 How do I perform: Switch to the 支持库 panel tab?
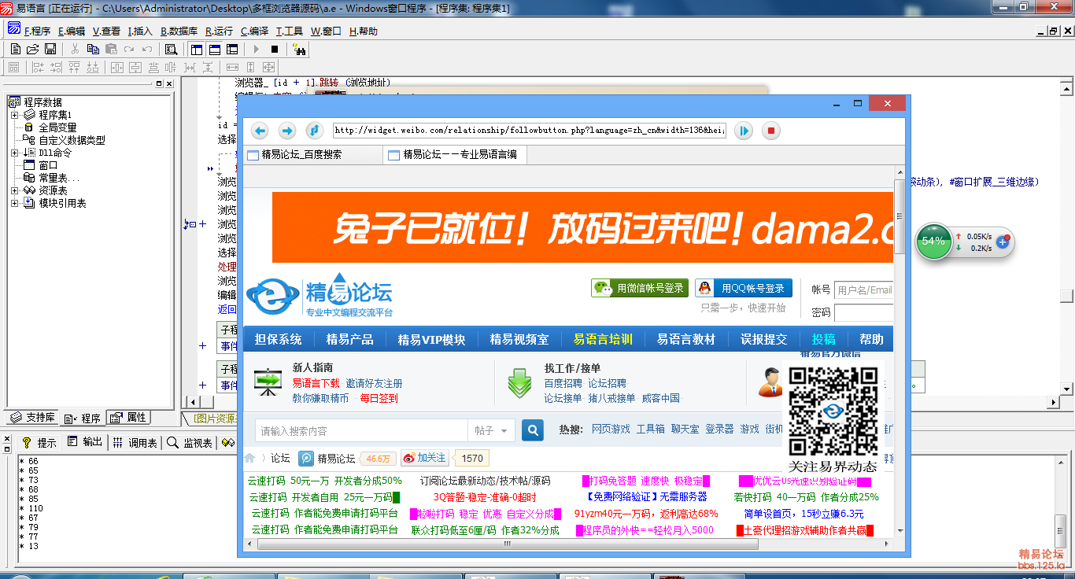[x=33, y=417]
